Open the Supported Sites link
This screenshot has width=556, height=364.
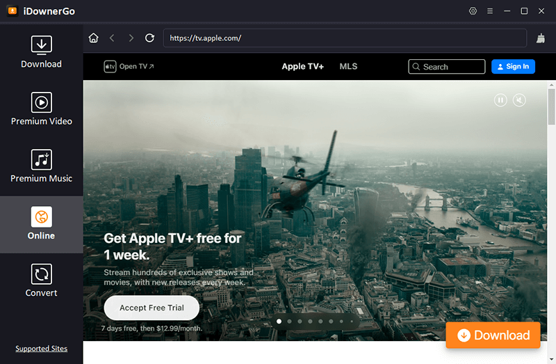[41, 349]
